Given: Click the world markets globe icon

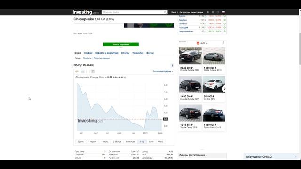Looking at the screenshot, I should [x=218, y=12].
